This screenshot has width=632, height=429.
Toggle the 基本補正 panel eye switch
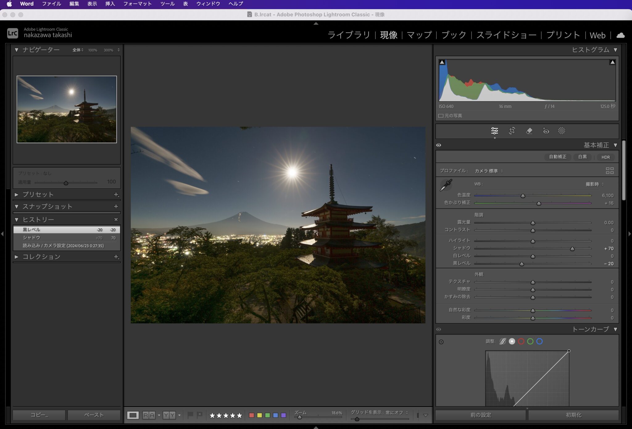pyautogui.click(x=439, y=145)
